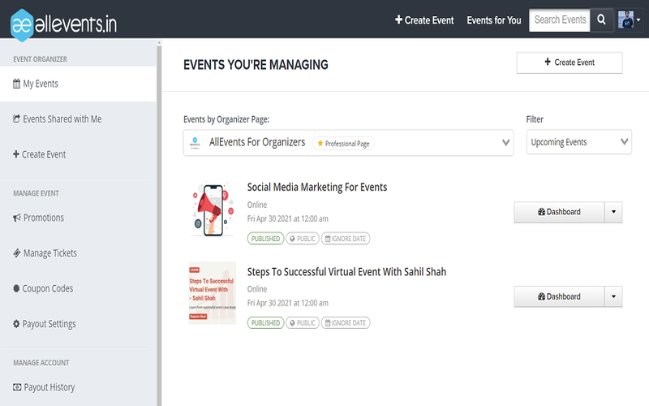Click the Payout Settings gear icon
This screenshot has height=406, width=649.
[x=16, y=324]
